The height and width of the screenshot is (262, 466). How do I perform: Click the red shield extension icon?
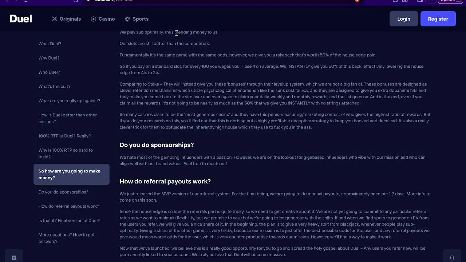pyautogui.click(x=357, y=1)
